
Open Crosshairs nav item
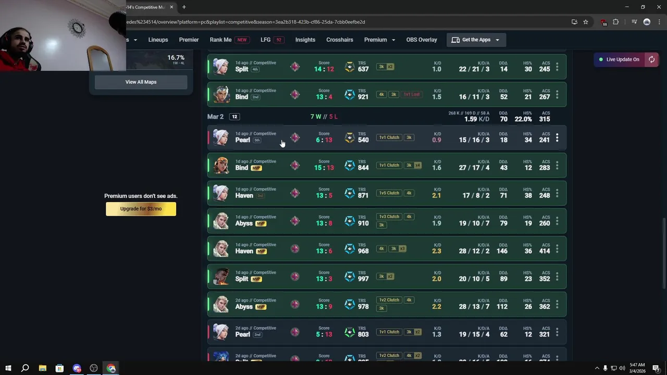tap(340, 40)
